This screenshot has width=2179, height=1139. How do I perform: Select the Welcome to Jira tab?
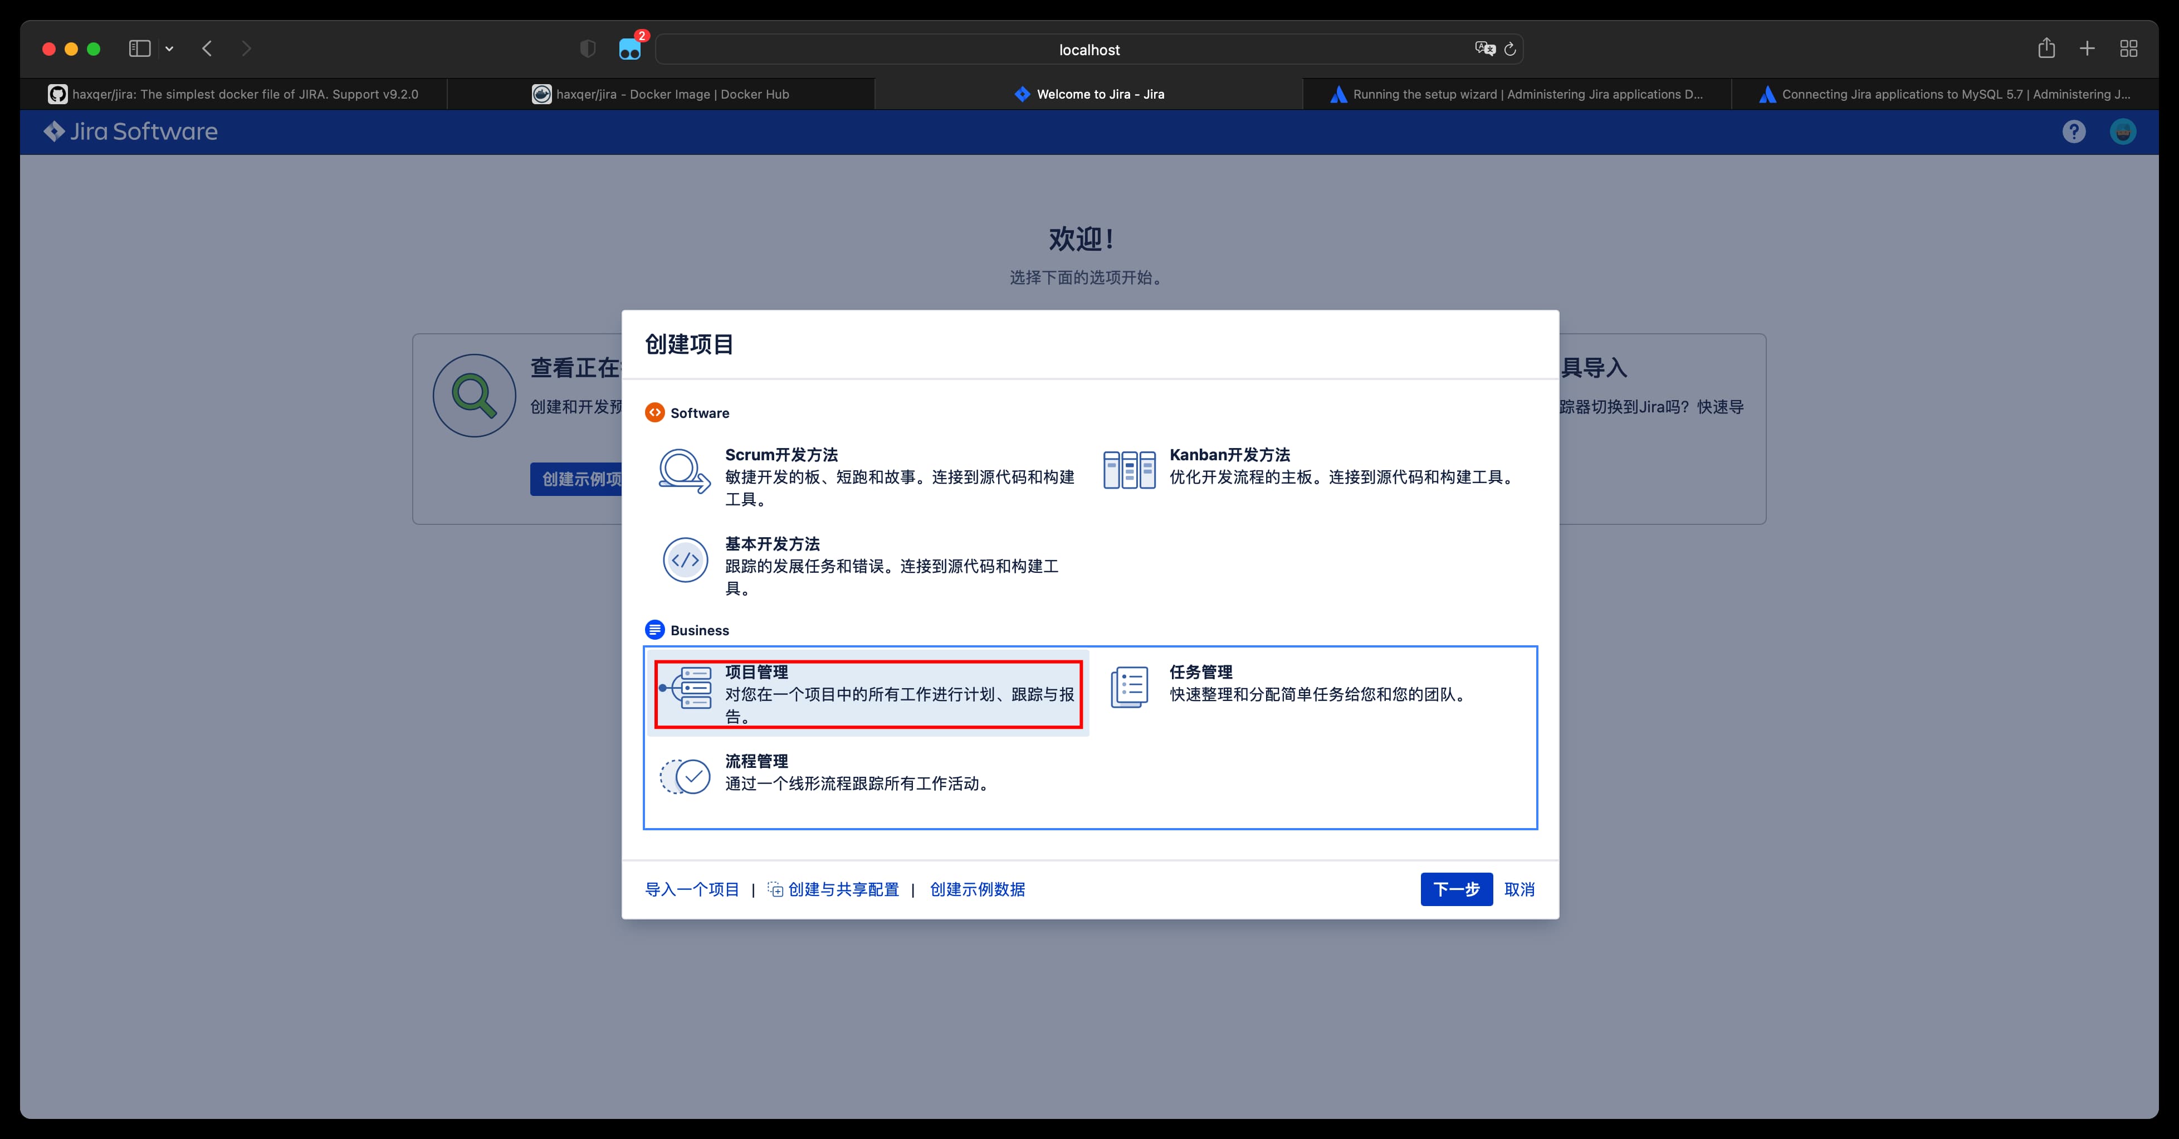pyautogui.click(x=1088, y=94)
